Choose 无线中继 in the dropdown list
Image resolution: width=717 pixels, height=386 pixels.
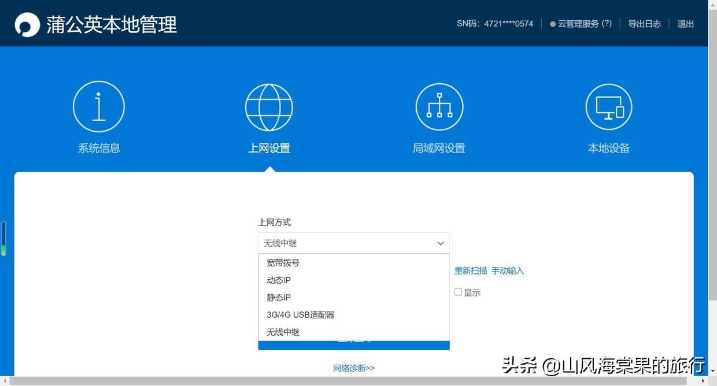[354, 332]
